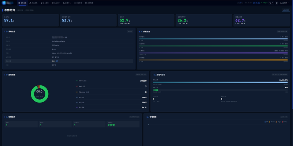Toggle language with the translate icon
The height and width of the screenshot is (146, 293).
(271, 3)
